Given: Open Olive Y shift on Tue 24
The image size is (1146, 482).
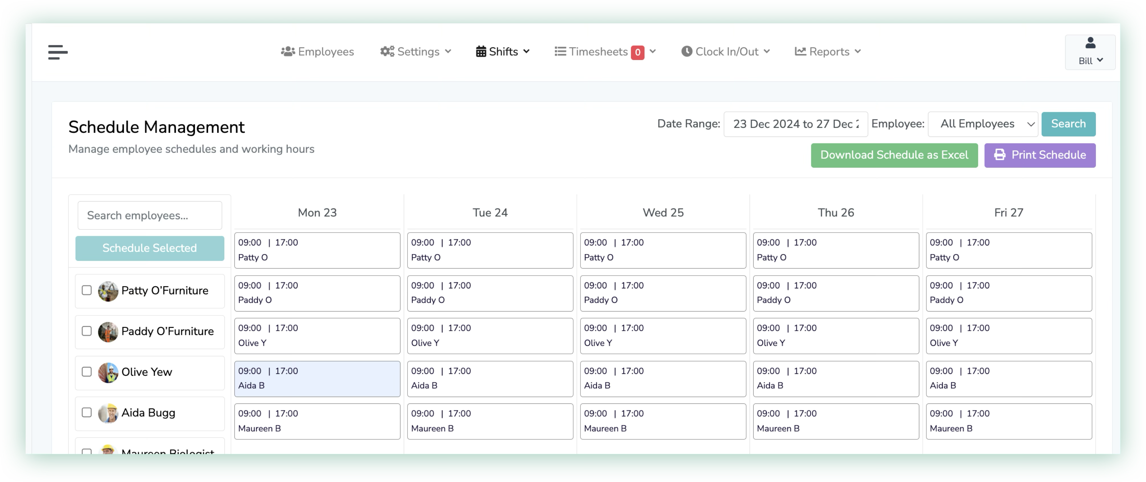Looking at the screenshot, I should 490,336.
